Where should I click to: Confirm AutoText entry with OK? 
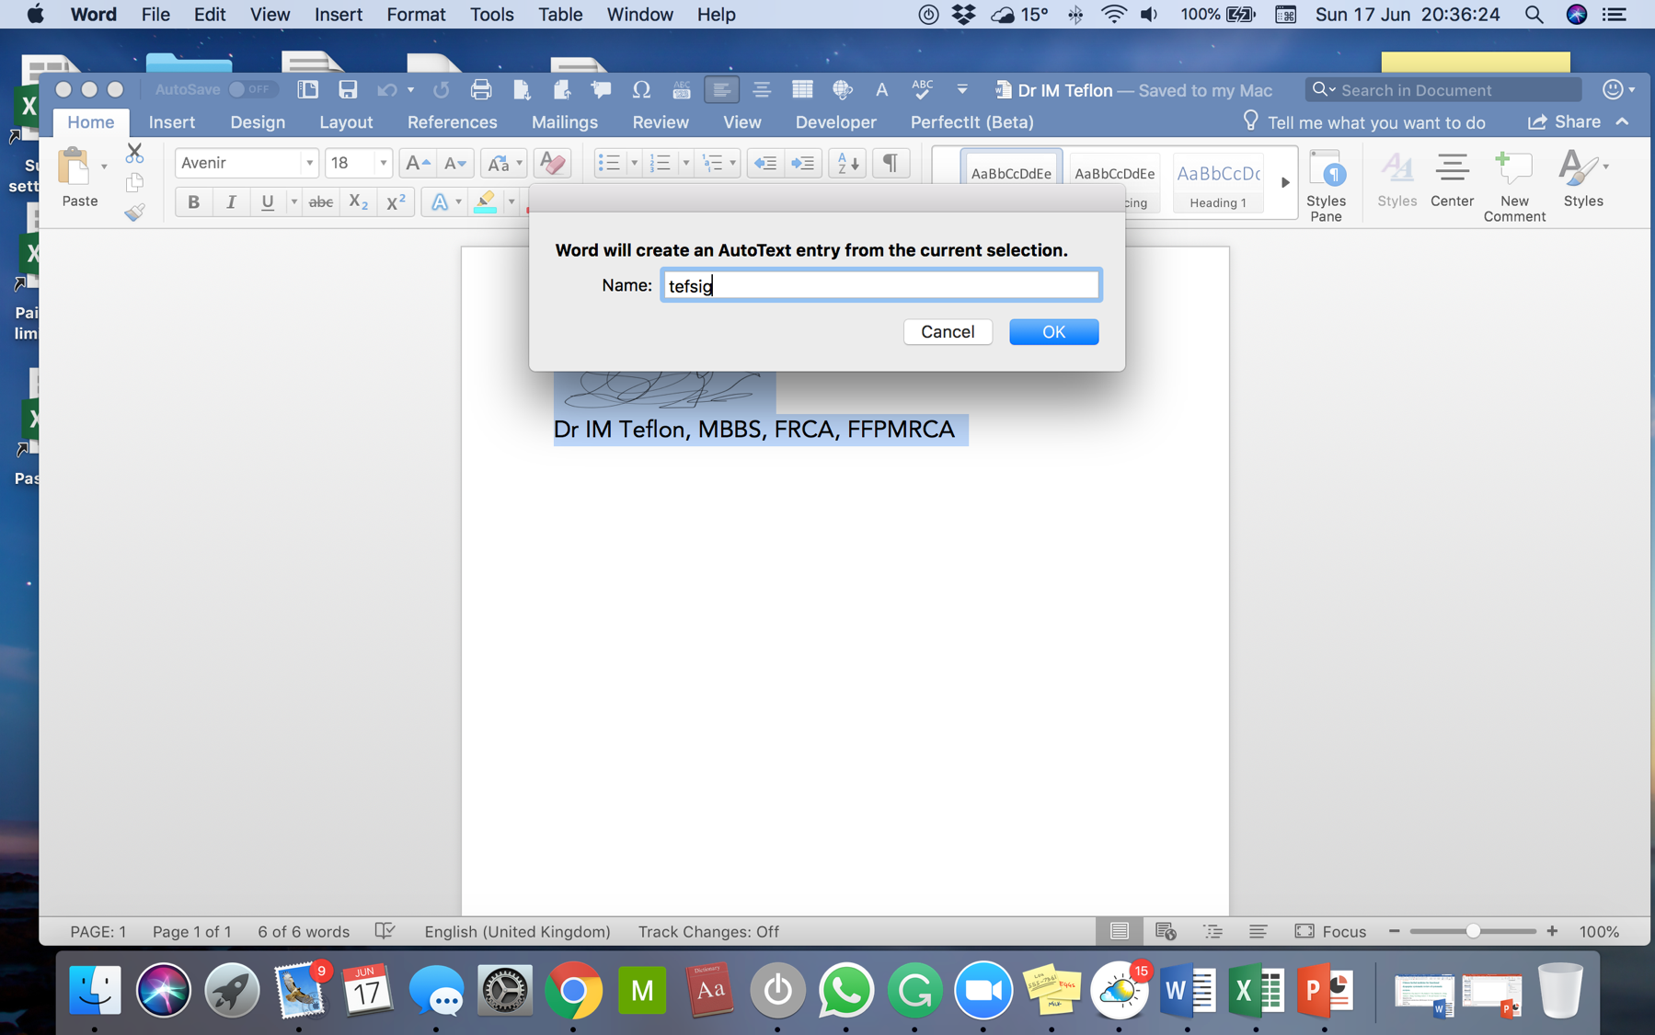click(1053, 332)
